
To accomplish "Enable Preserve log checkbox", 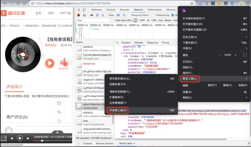I will tap(153, 15).
